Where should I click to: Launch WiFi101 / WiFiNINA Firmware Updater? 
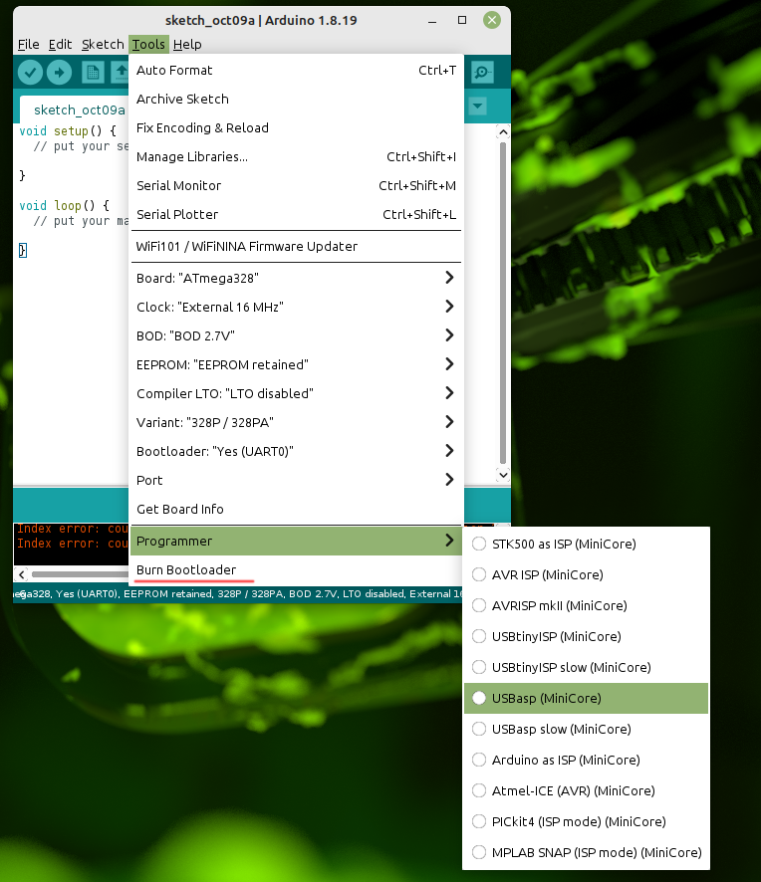296,246
